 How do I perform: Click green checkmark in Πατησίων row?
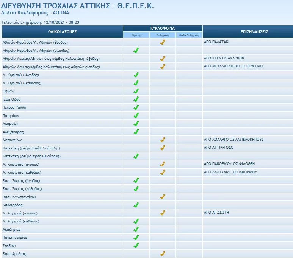(x=136, y=115)
